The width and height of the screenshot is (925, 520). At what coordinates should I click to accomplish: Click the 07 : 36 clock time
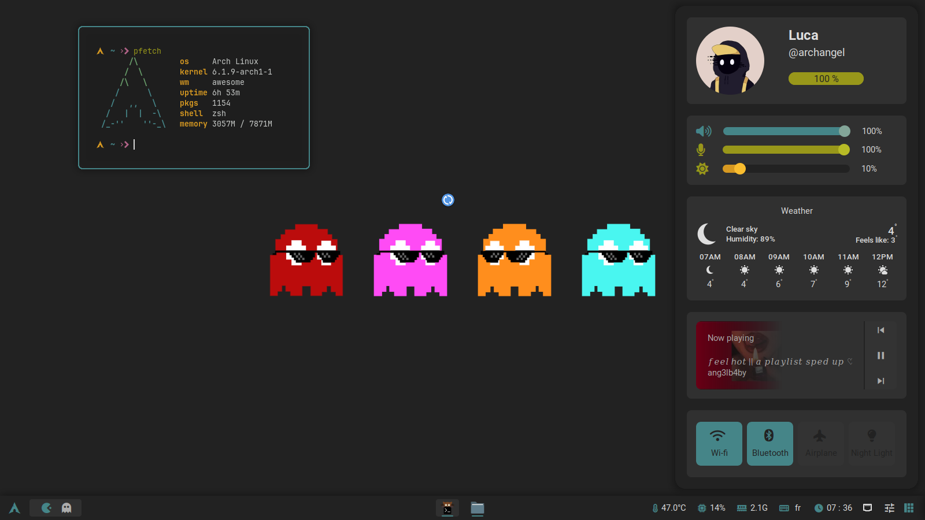tap(839, 508)
